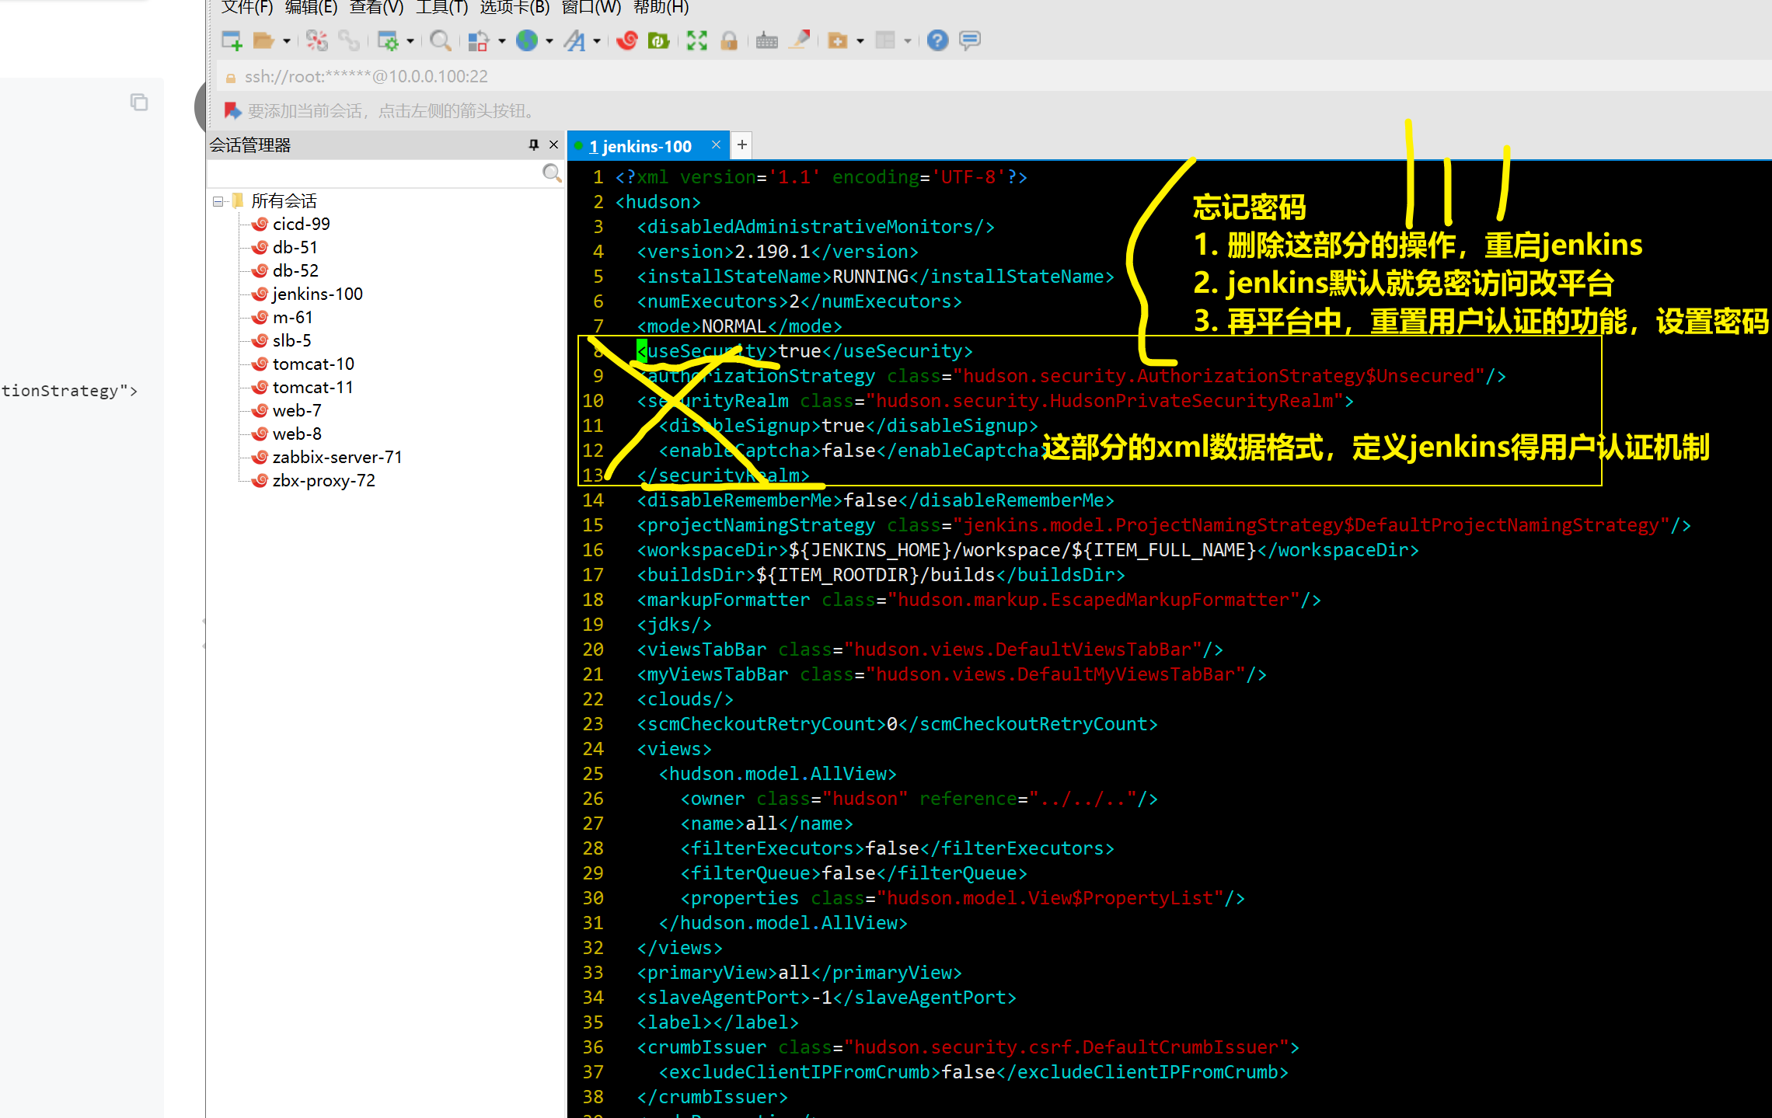Screen dimensions: 1772x1118
Task: Click the highlight marker pen icon
Action: click(x=800, y=40)
